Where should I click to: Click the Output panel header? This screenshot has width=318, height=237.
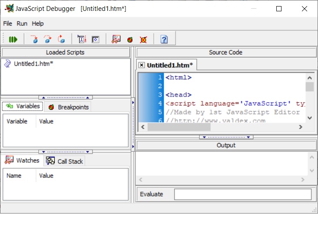[226, 145]
